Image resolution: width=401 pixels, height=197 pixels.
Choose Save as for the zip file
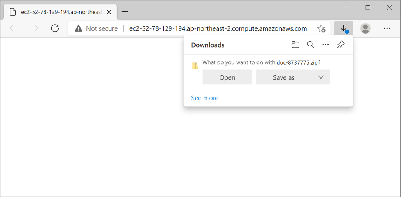click(x=283, y=77)
